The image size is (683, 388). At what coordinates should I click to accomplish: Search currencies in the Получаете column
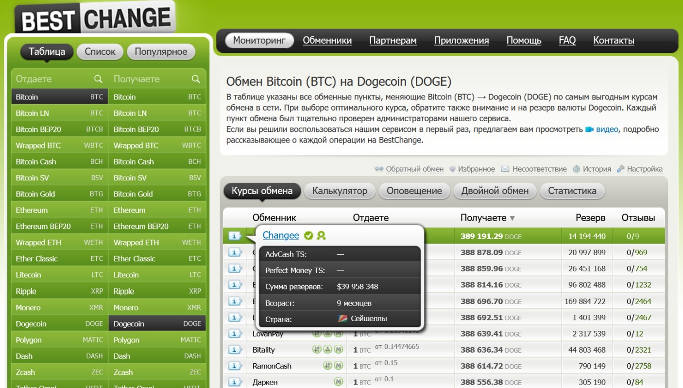coord(196,79)
